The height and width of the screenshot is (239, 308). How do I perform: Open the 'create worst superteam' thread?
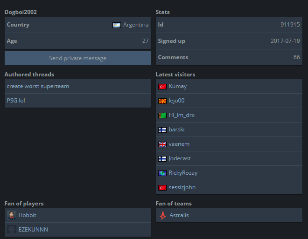click(38, 86)
